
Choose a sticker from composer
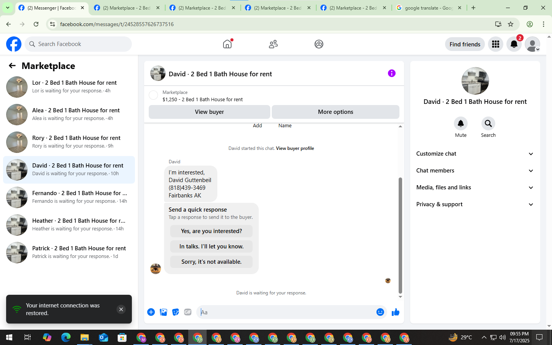coord(176,312)
